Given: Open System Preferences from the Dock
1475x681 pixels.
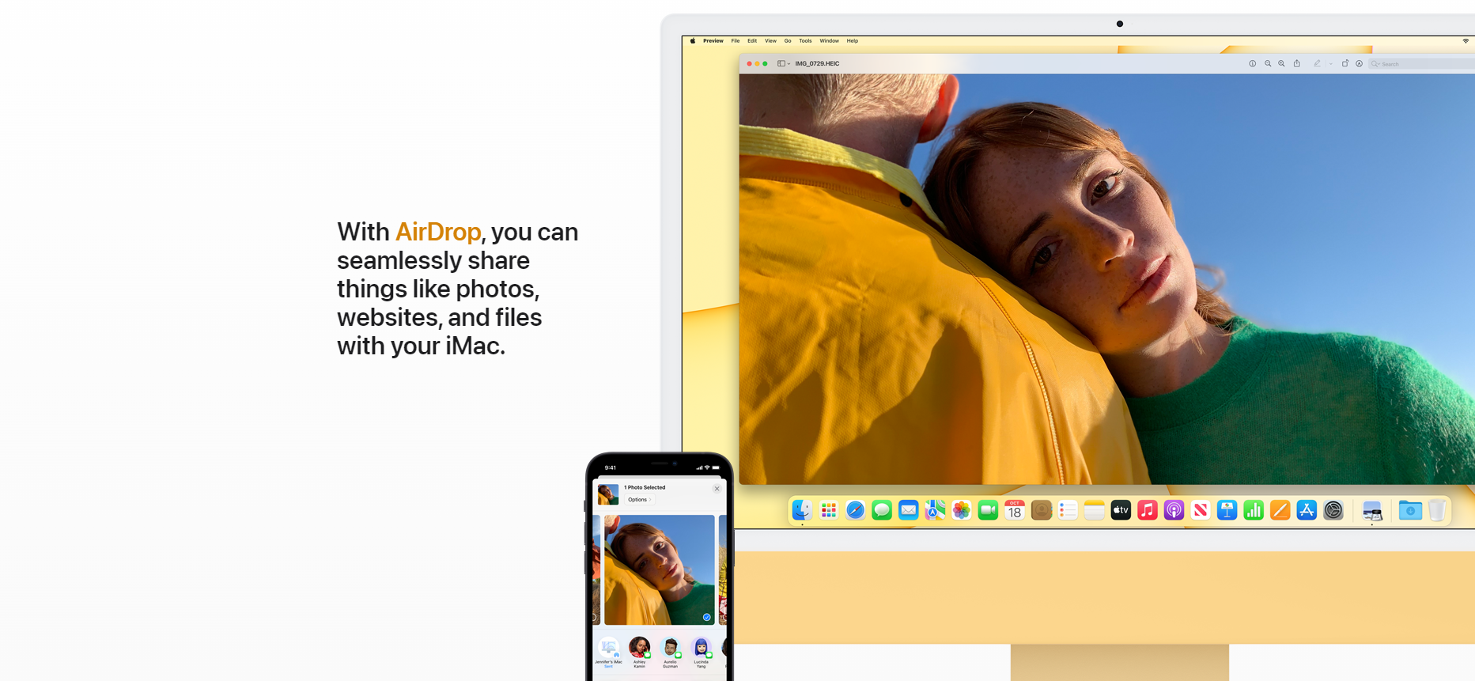Looking at the screenshot, I should [1333, 511].
